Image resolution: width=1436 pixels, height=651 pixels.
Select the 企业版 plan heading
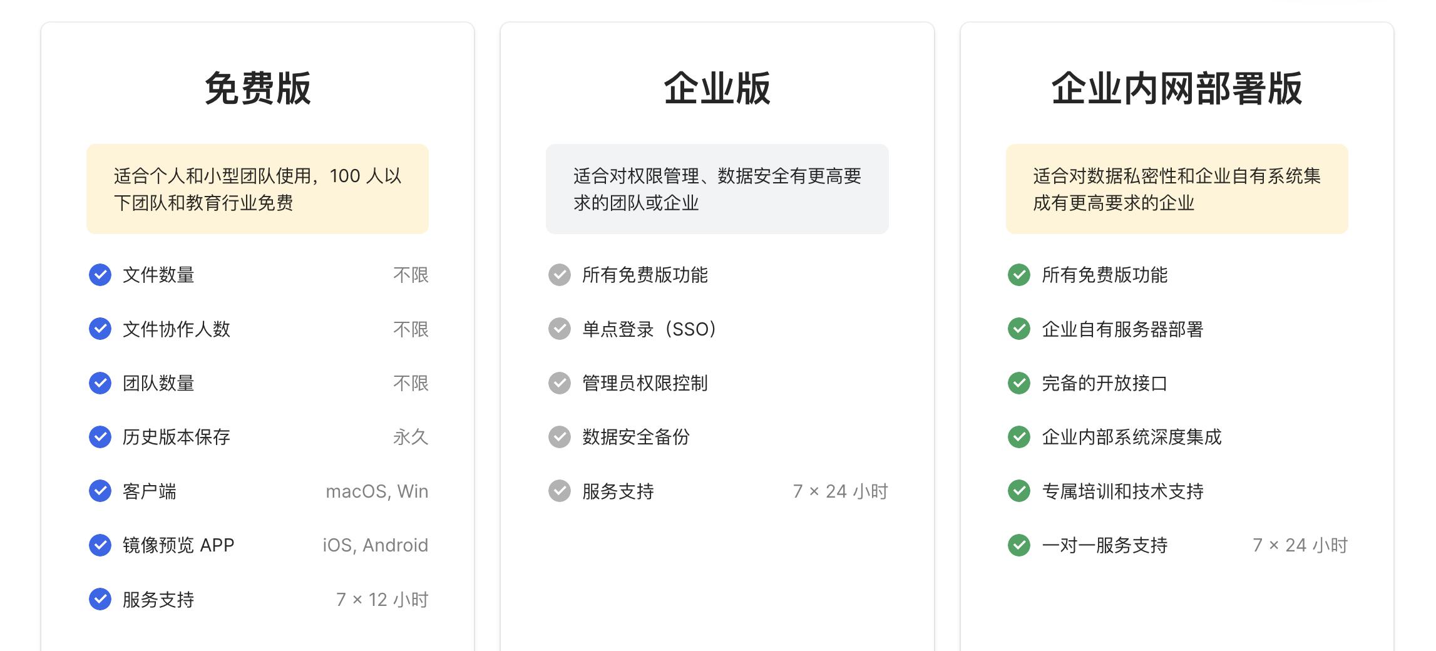click(x=717, y=88)
